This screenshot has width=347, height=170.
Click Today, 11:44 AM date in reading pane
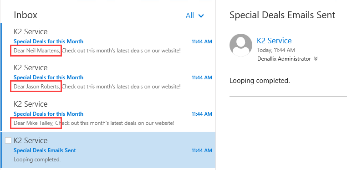point(276,50)
